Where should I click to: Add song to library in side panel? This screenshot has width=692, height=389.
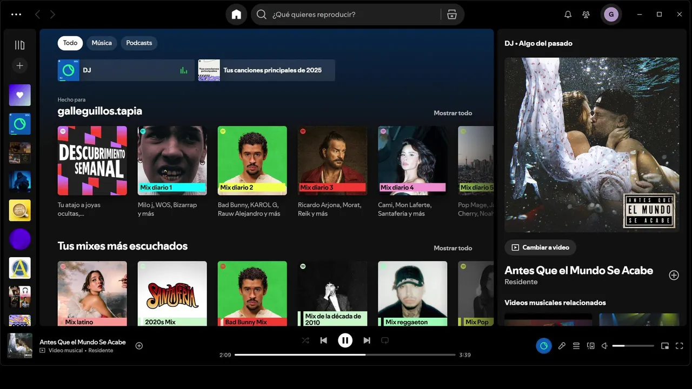coord(674,275)
